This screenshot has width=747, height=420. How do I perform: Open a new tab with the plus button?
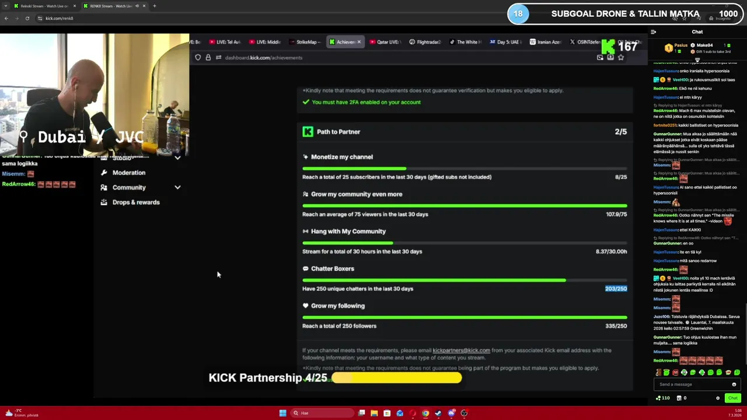coord(154,6)
